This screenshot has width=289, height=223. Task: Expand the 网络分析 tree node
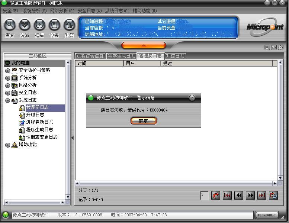coord(7,85)
